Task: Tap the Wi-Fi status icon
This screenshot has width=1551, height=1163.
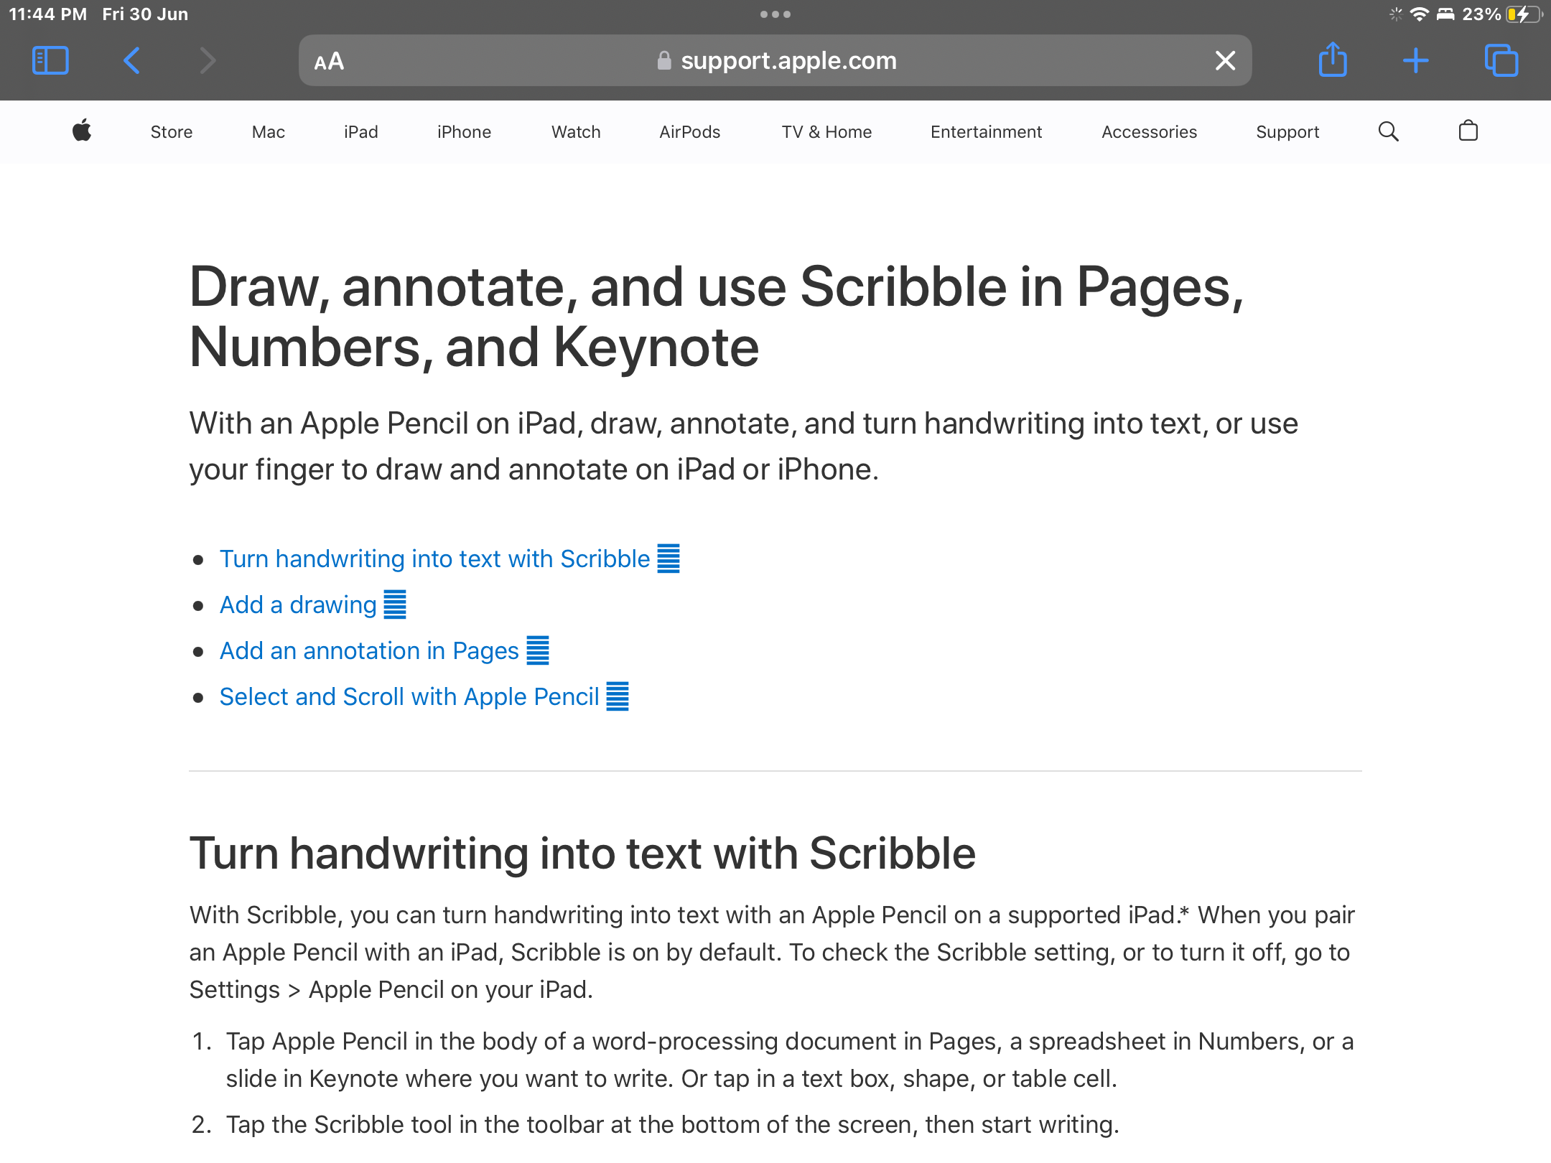Action: coord(1419,14)
